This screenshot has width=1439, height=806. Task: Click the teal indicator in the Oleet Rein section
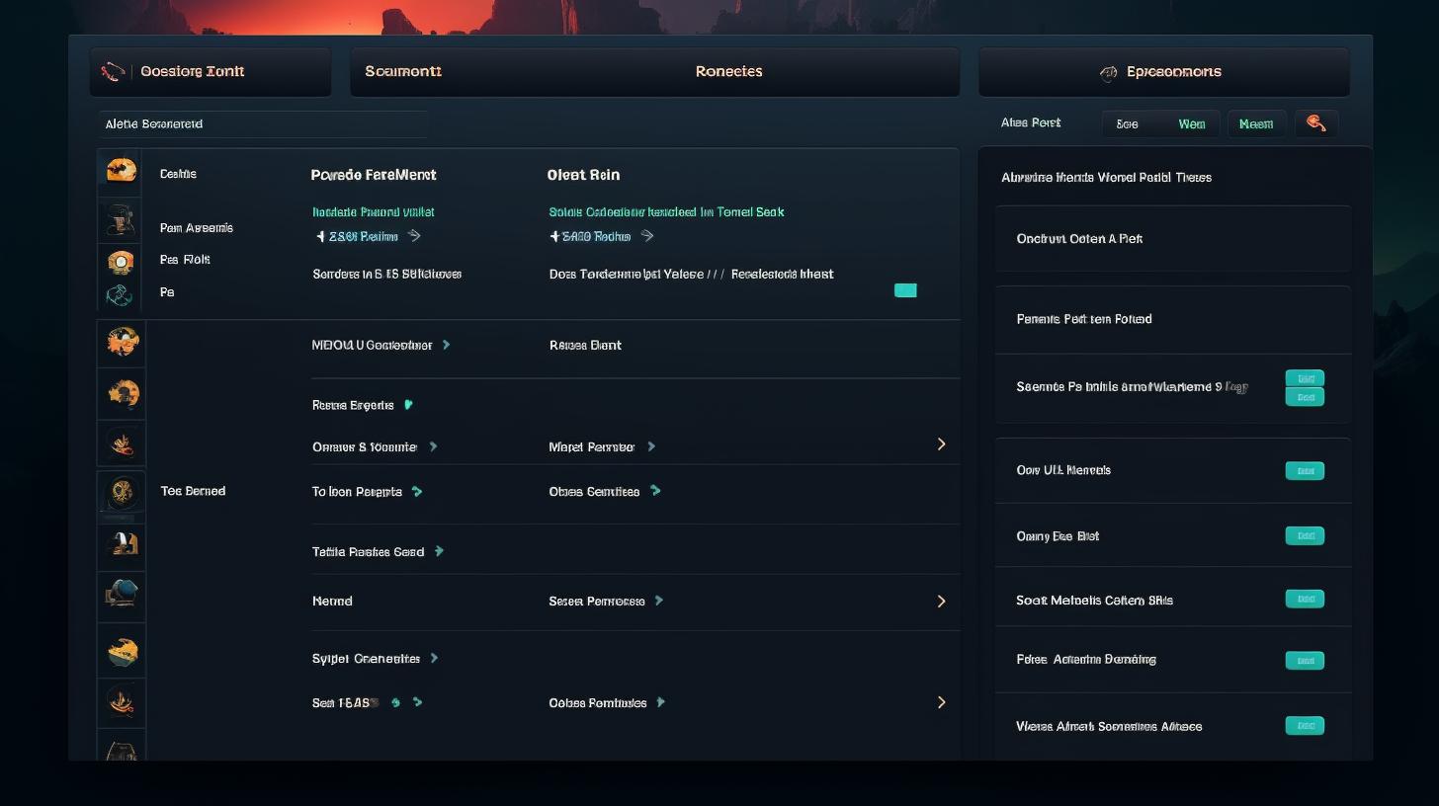coord(904,290)
